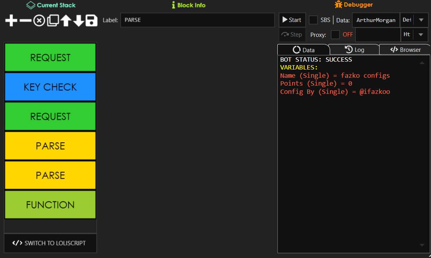This screenshot has height=258, width=431.
Task: Toggle the Proxy checkbox
Action: coord(335,35)
